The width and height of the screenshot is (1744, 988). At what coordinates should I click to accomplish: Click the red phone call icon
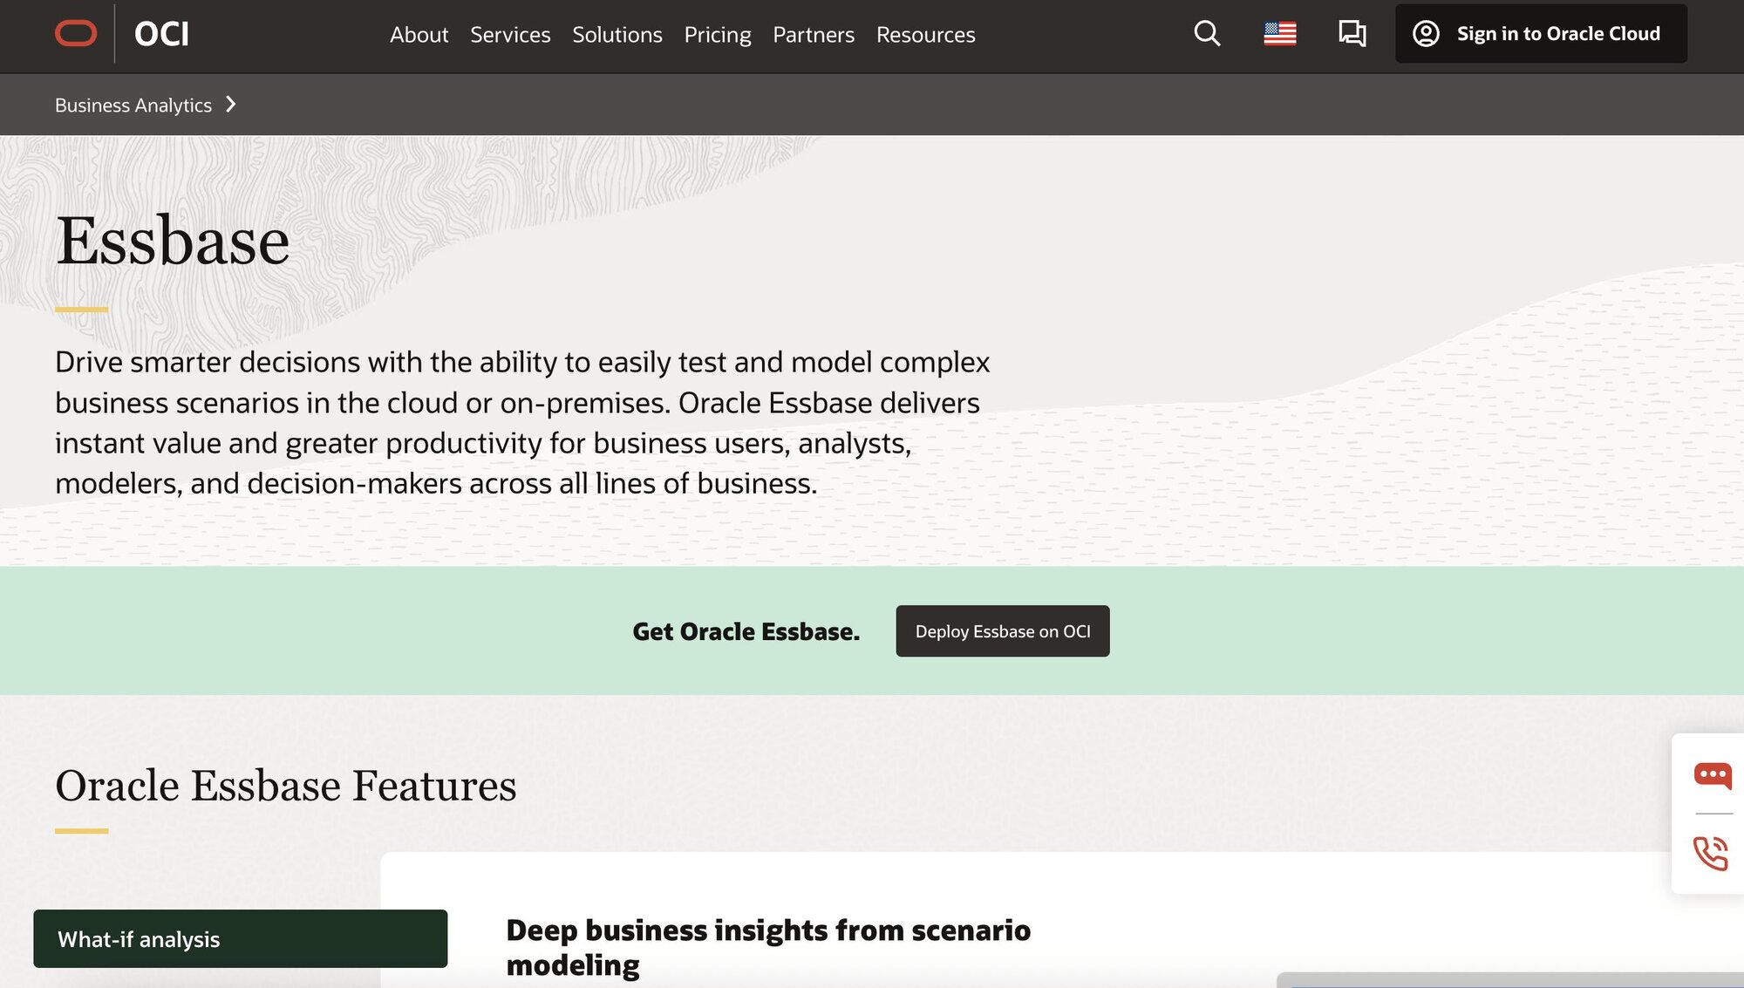tap(1711, 853)
